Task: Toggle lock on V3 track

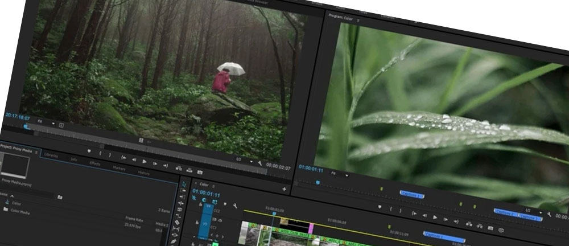Action: click(x=197, y=223)
